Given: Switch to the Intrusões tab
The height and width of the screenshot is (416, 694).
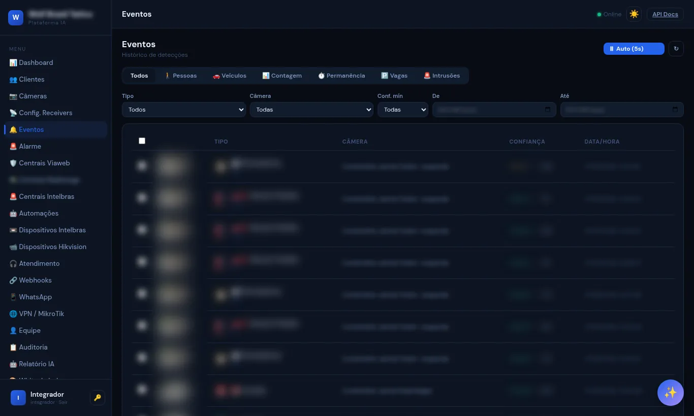Looking at the screenshot, I should [441, 76].
